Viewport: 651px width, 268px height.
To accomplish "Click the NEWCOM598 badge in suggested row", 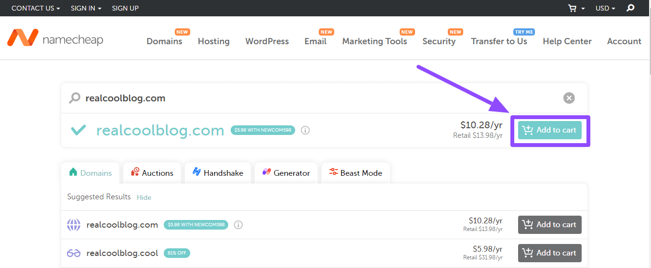I will pos(196,225).
